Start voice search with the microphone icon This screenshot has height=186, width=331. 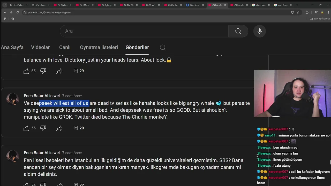pyautogui.click(x=260, y=31)
